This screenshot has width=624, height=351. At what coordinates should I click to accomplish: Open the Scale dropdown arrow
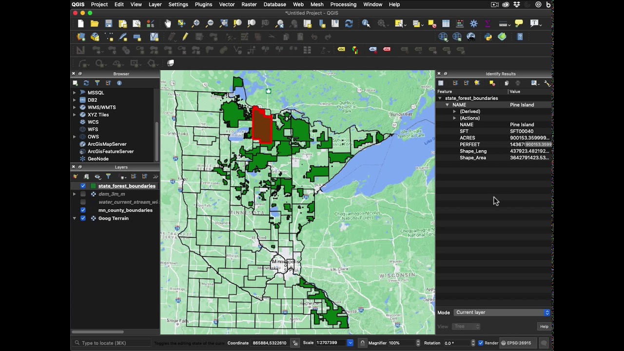coord(350,343)
